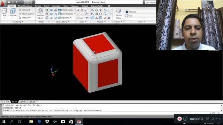Select the 3D Mirror tool in Modify panel
The height and width of the screenshot is (125, 223).
(x=92, y=10)
